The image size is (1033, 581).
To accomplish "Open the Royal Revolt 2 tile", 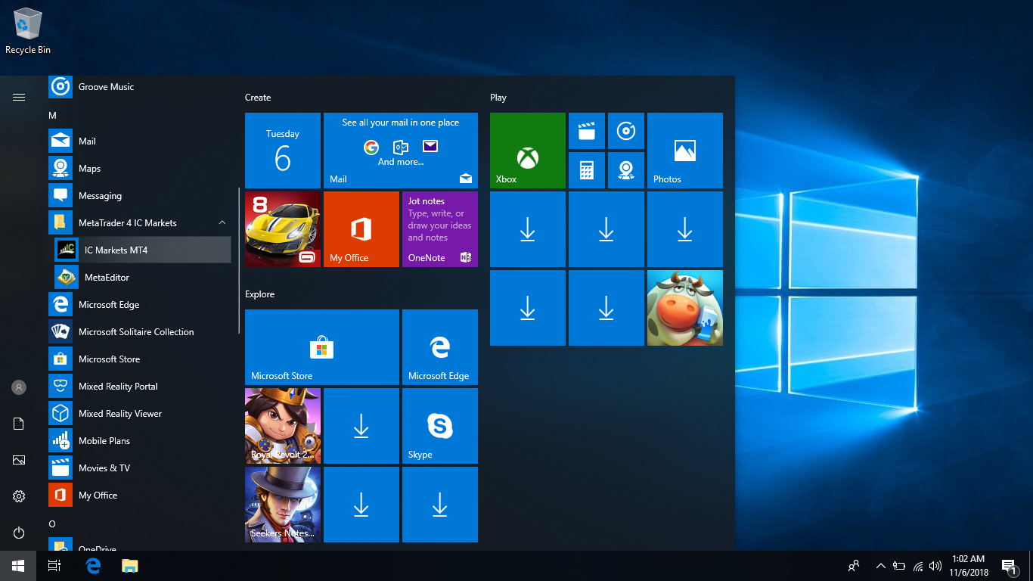I will 283,426.
